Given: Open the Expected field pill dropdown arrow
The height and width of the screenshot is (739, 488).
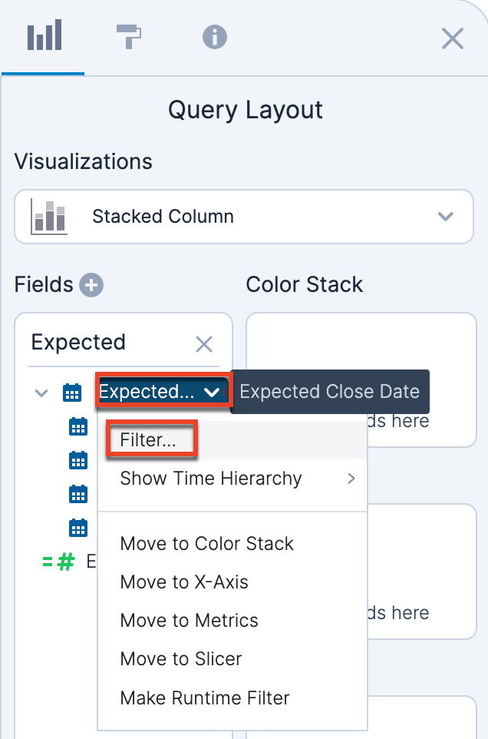Looking at the screenshot, I should (x=211, y=393).
